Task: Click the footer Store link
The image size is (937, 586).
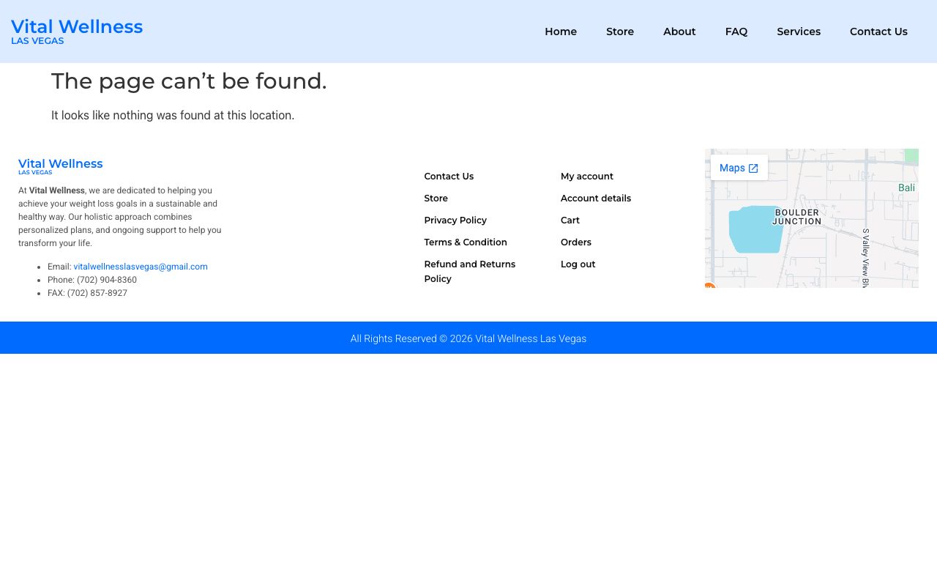Action: tap(436, 199)
